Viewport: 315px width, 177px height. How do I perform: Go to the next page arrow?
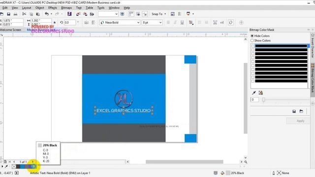coord(33,162)
